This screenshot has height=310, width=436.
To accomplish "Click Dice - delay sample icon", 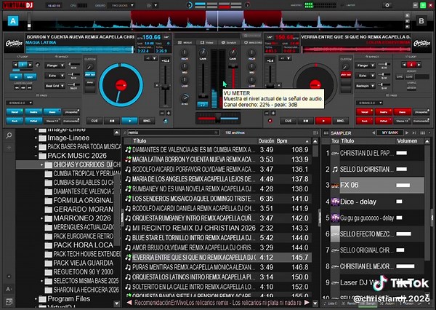I will click(x=335, y=202).
